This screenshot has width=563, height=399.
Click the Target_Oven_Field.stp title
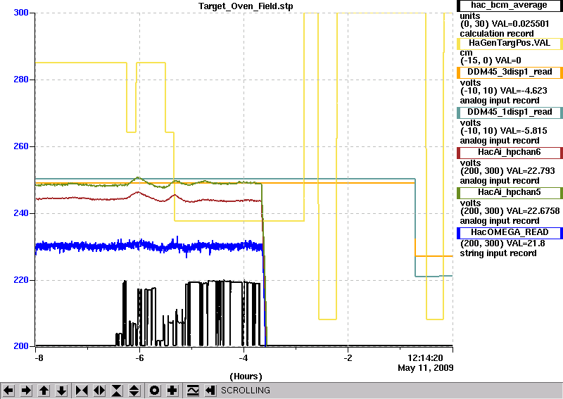pyautogui.click(x=246, y=6)
